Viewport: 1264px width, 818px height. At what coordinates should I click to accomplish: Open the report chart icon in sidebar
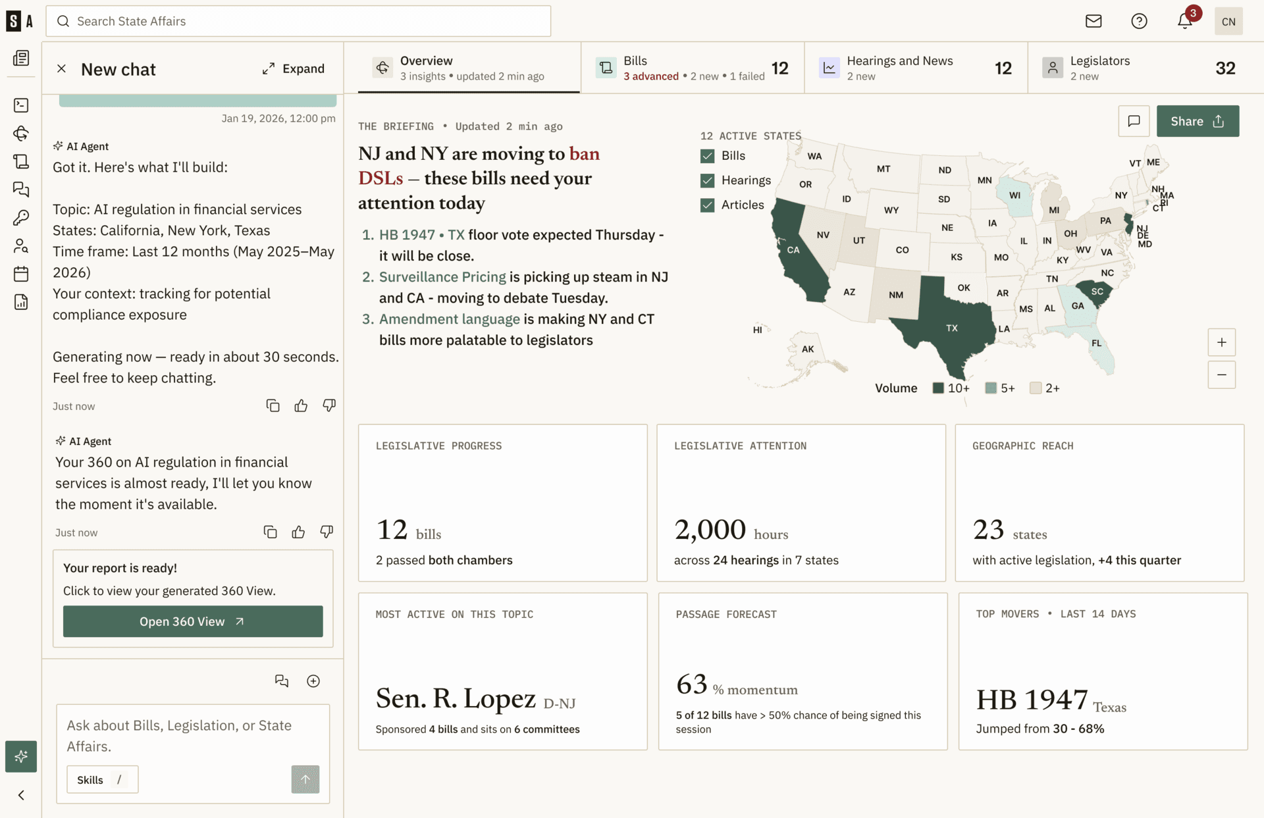pyautogui.click(x=21, y=302)
